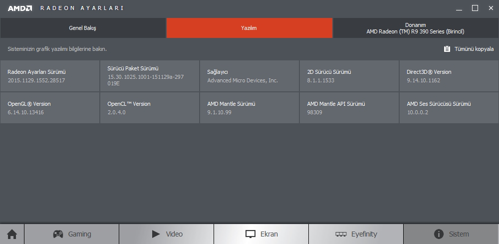Open the Video section
The image size is (499, 244).
167,234
